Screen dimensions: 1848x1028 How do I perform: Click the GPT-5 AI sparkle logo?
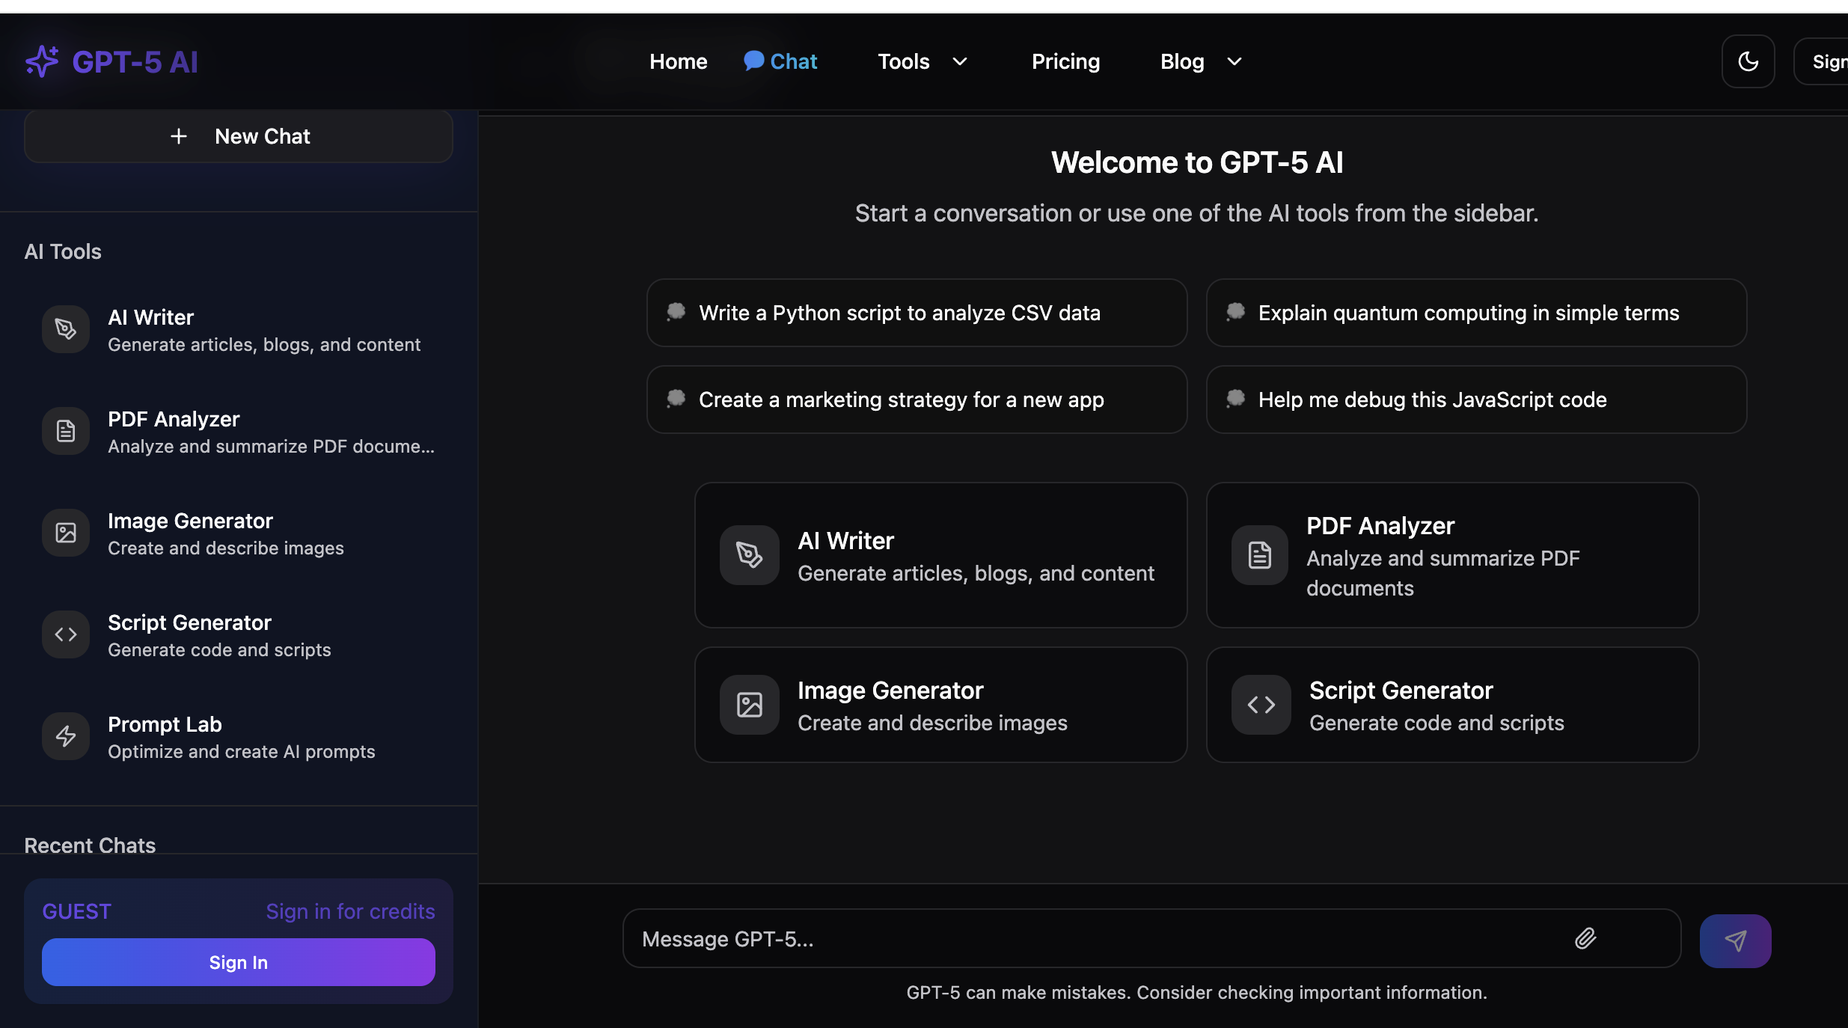(x=42, y=61)
